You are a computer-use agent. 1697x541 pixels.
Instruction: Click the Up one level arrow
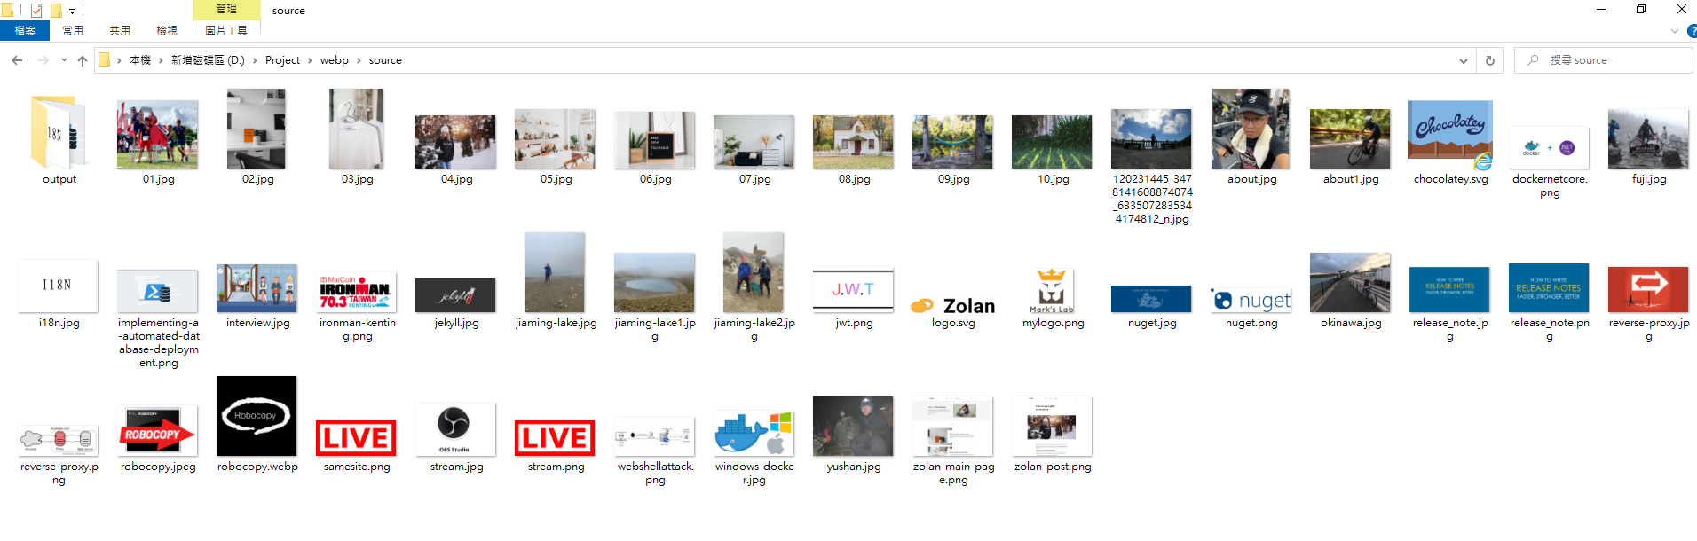(83, 60)
